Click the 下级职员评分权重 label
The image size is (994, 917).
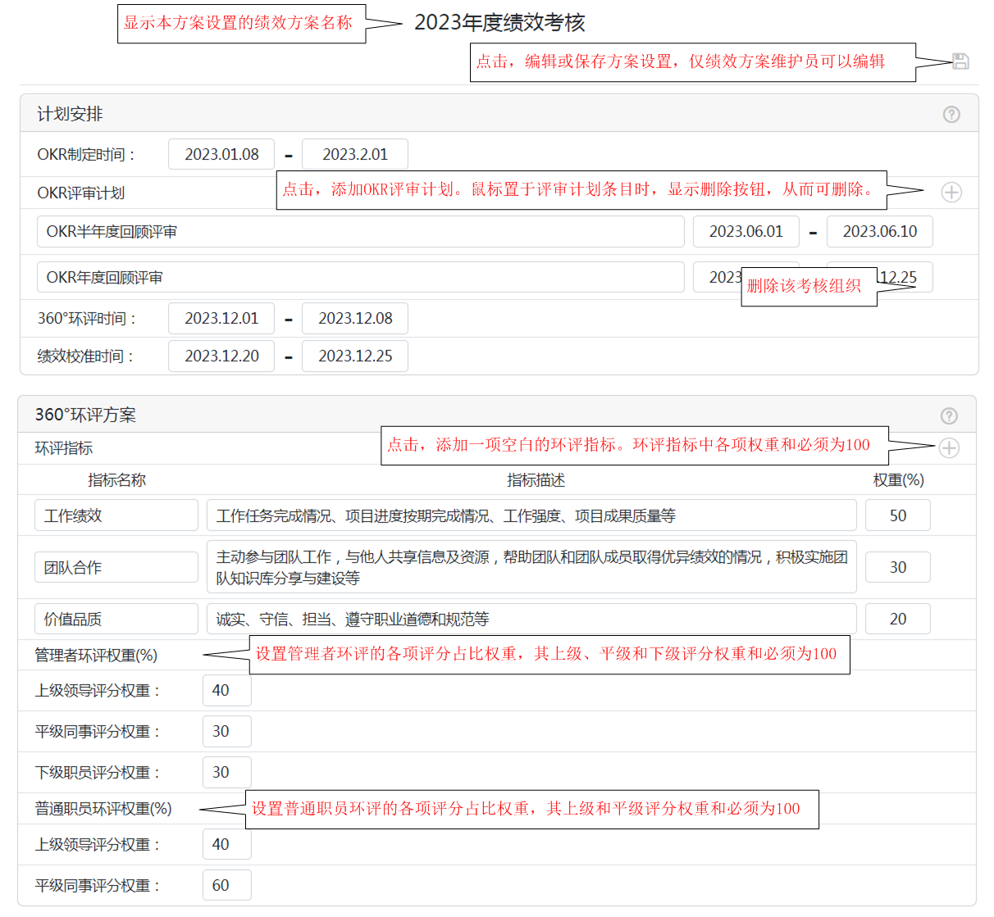pyautogui.click(x=98, y=772)
